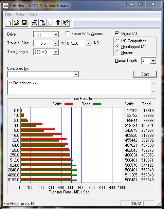Open the maximum Transfer Size 8192.0 dropdown

click(x=88, y=43)
